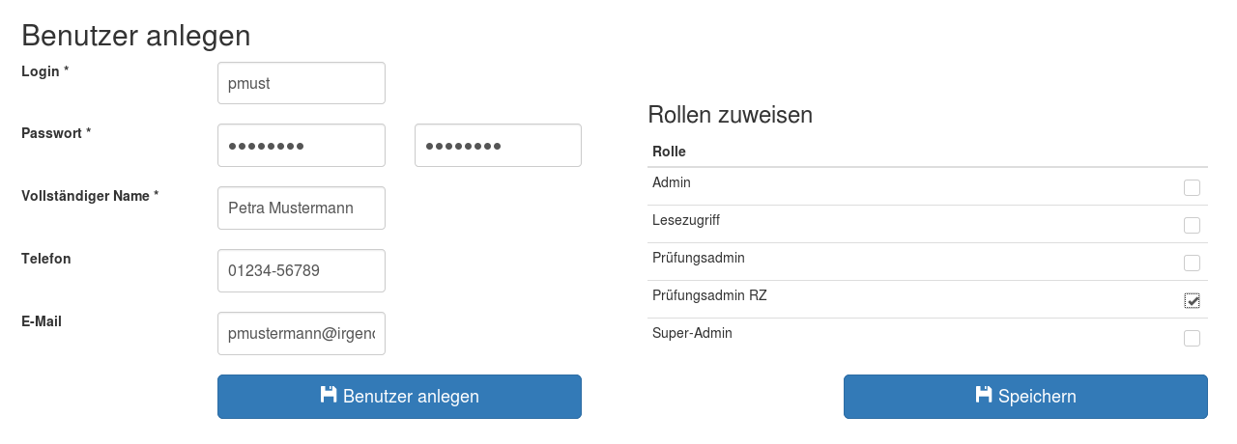1237x444 pixels.
Task: Select the Vollständiger Name input field
Action: pos(302,208)
